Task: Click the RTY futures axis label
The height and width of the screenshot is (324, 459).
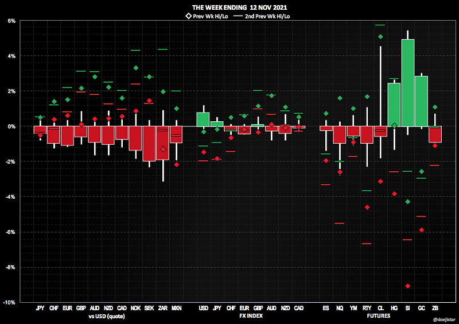Action: tap(367, 308)
